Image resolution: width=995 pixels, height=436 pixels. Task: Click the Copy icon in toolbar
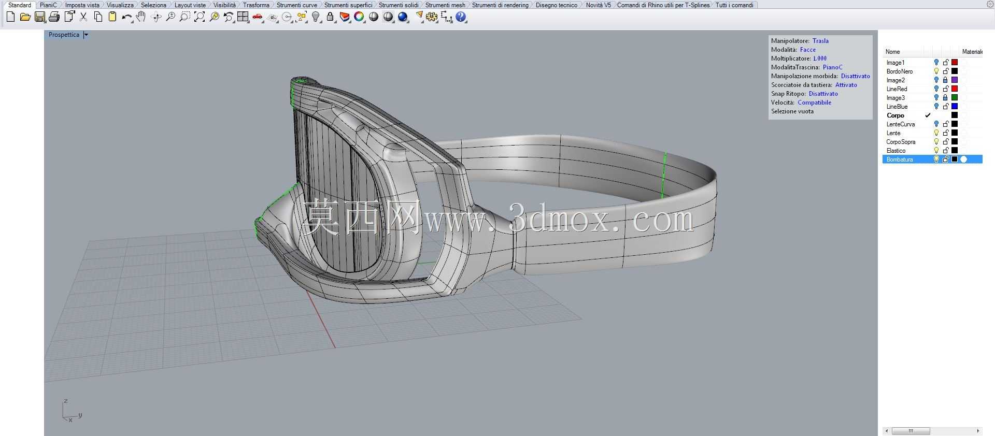pyautogui.click(x=97, y=17)
